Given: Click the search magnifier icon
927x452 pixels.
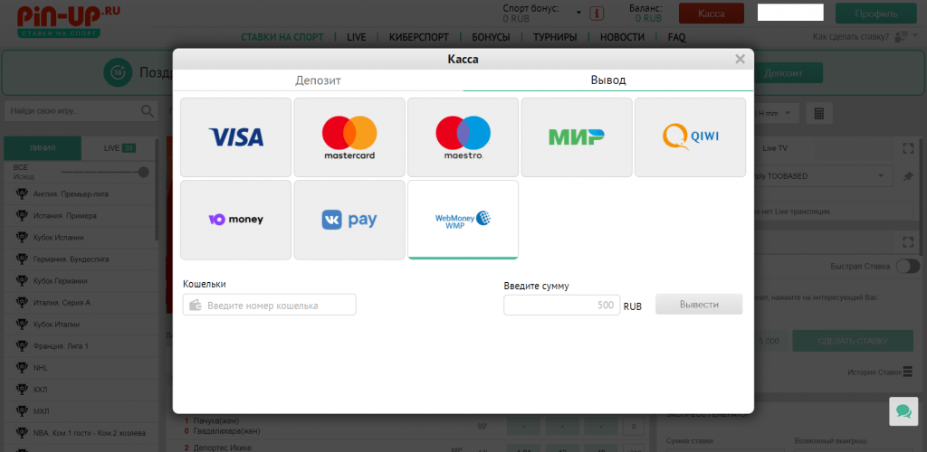Looking at the screenshot, I should (x=148, y=110).
